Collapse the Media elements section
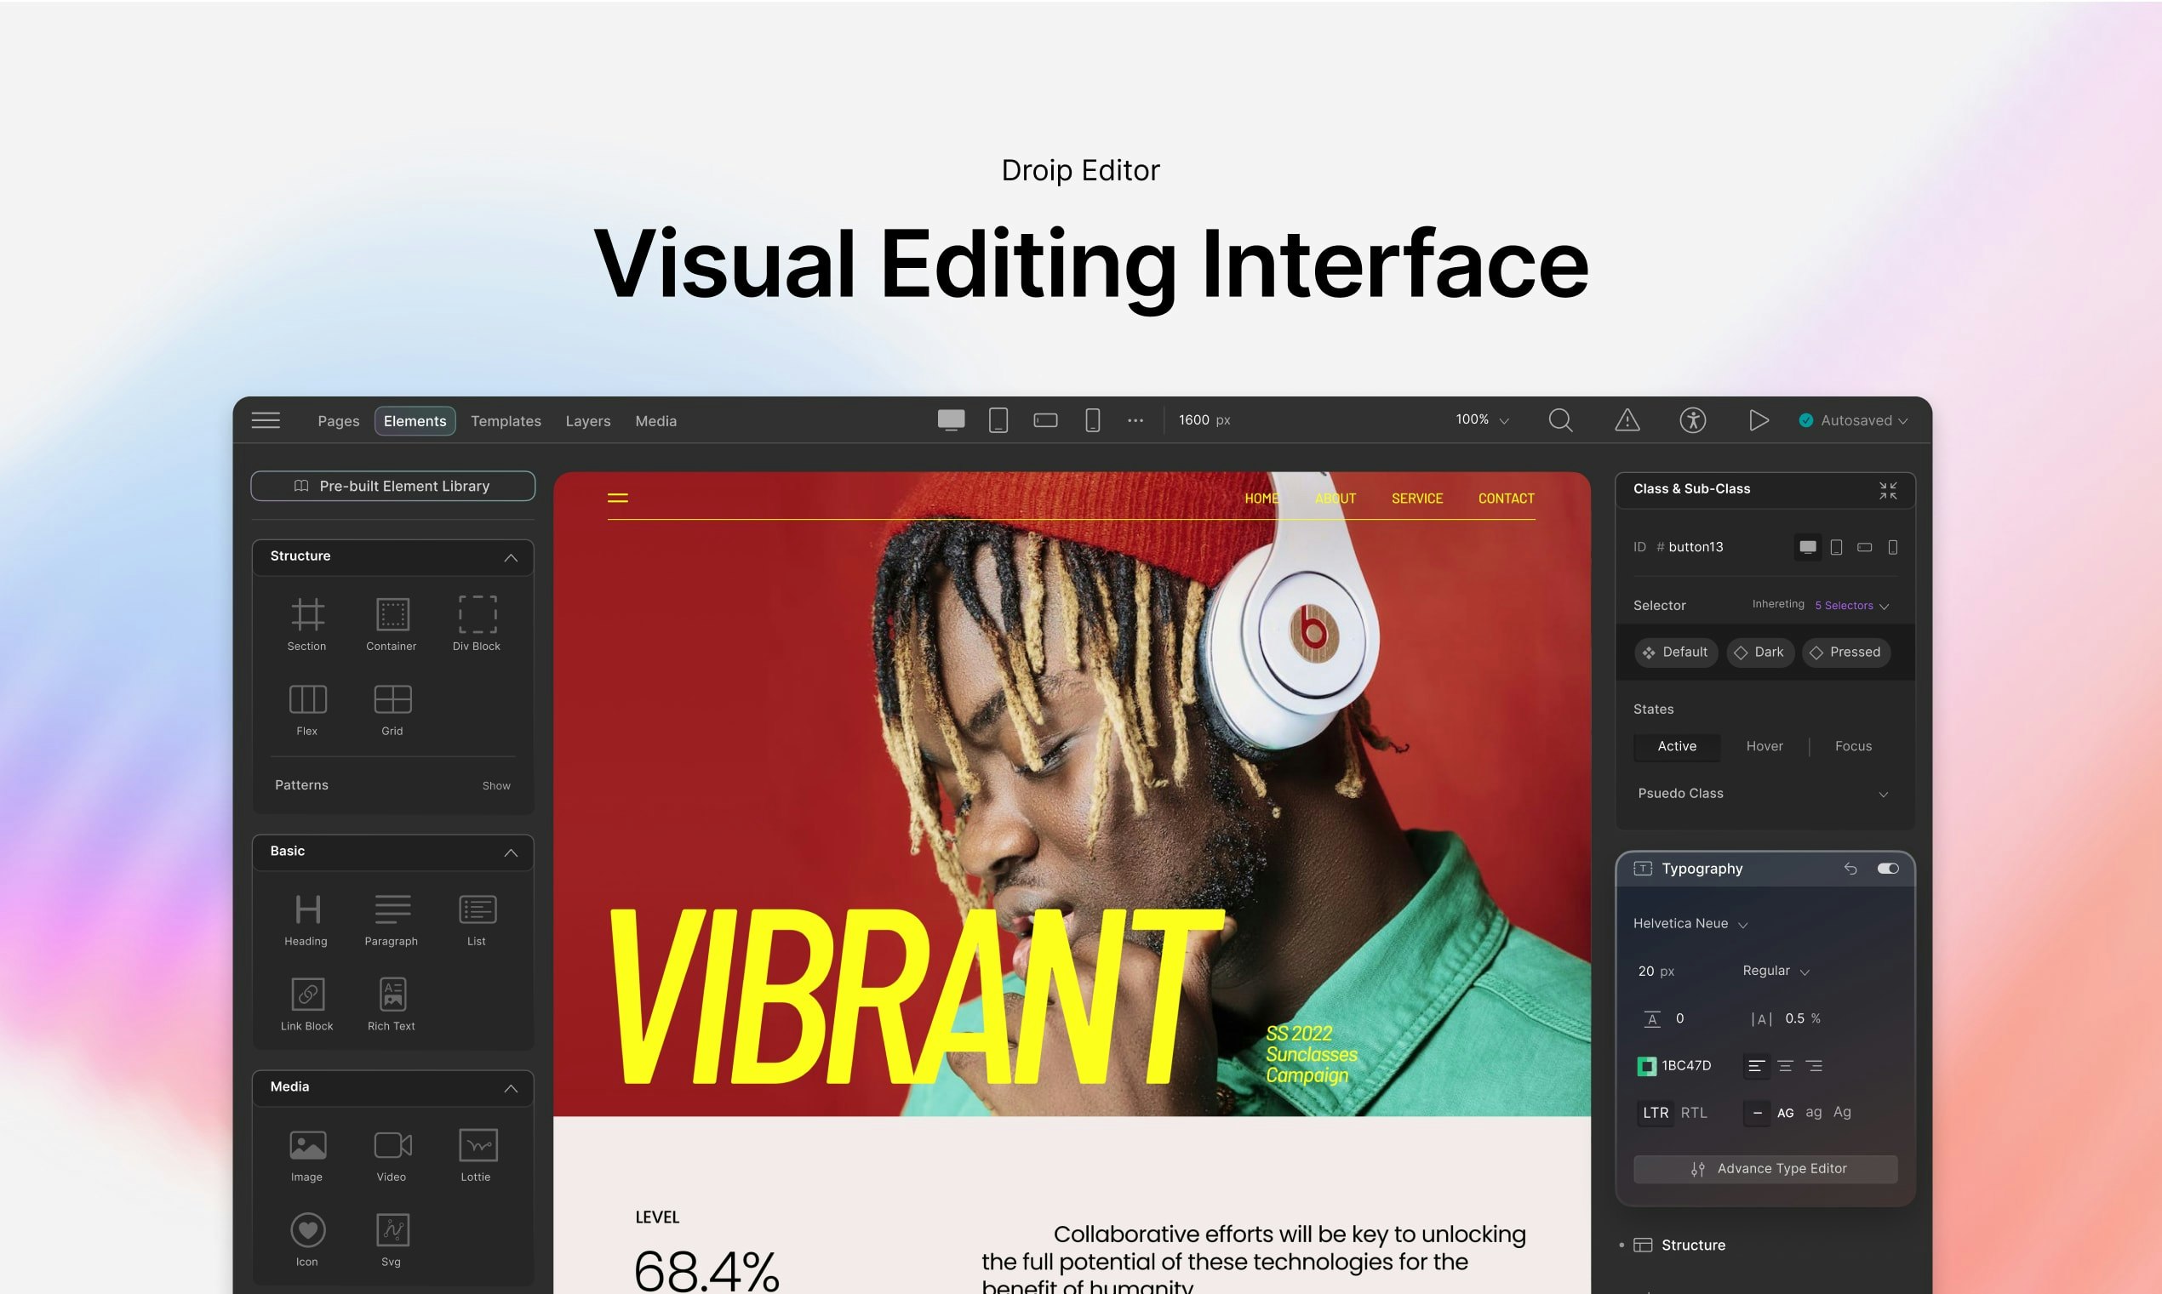 click(511, 1088)
